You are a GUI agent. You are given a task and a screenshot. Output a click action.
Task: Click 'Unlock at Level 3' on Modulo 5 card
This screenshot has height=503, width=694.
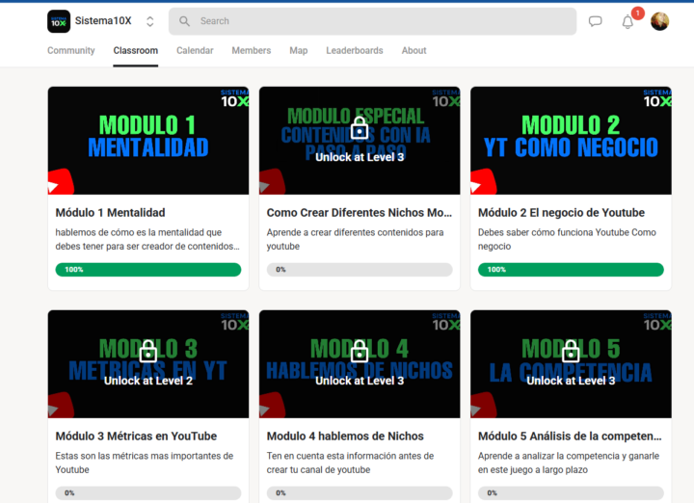pyautogui.click(x=571, y=381)
